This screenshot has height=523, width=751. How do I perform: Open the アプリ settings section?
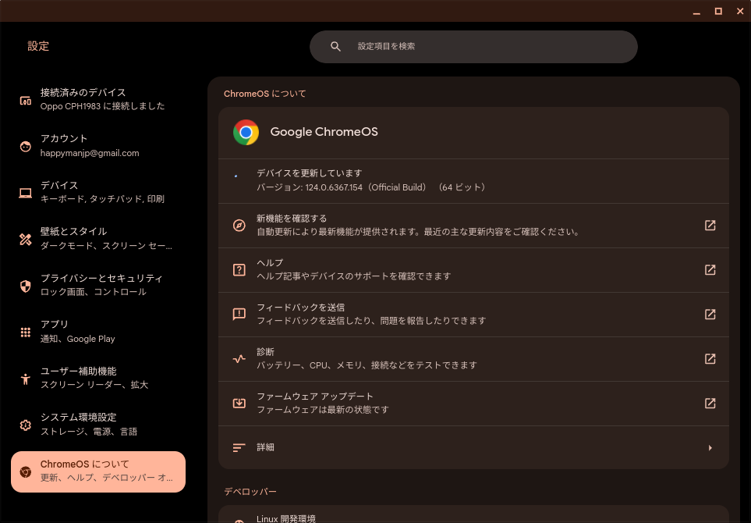[x=98, y=332]
